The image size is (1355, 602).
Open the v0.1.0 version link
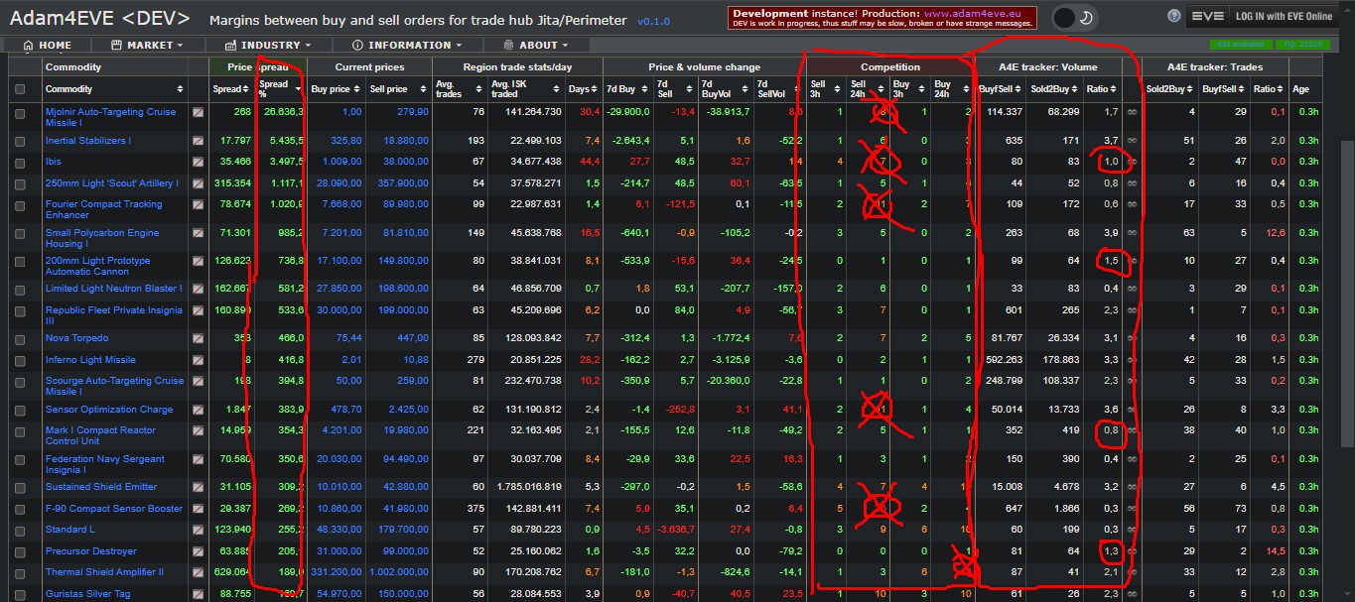coord(654,21)
